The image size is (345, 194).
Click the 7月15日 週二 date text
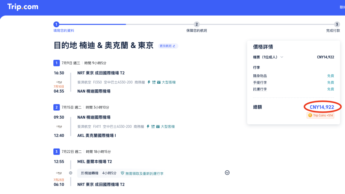(72, 107)
